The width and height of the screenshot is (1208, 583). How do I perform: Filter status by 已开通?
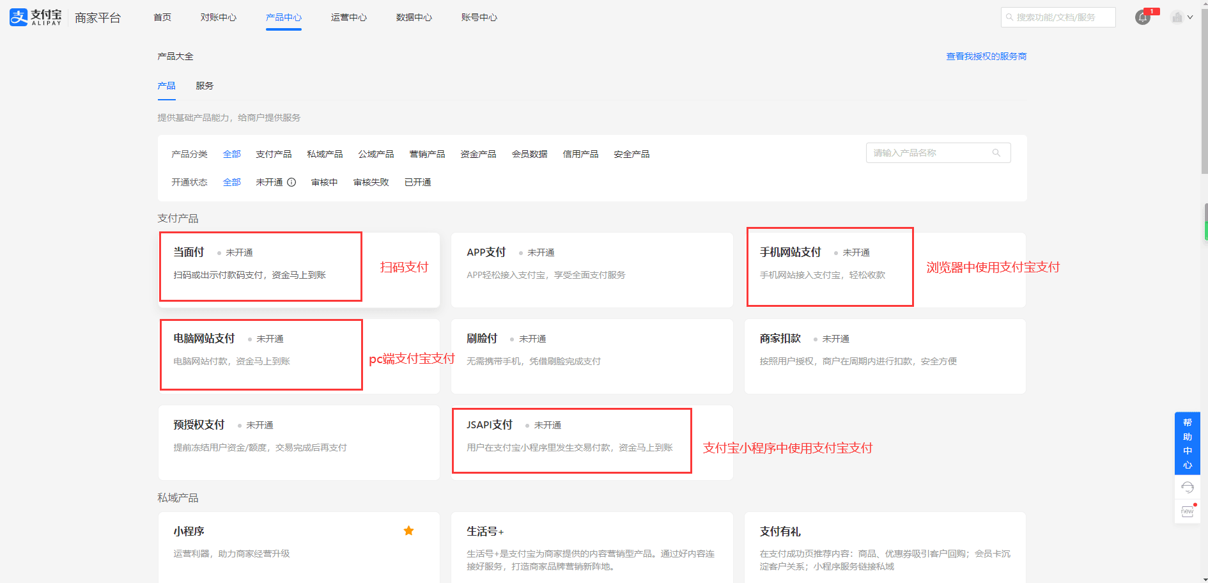[x=417, y=182]
